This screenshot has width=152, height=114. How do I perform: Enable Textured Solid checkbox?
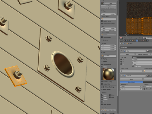(102, 64)
